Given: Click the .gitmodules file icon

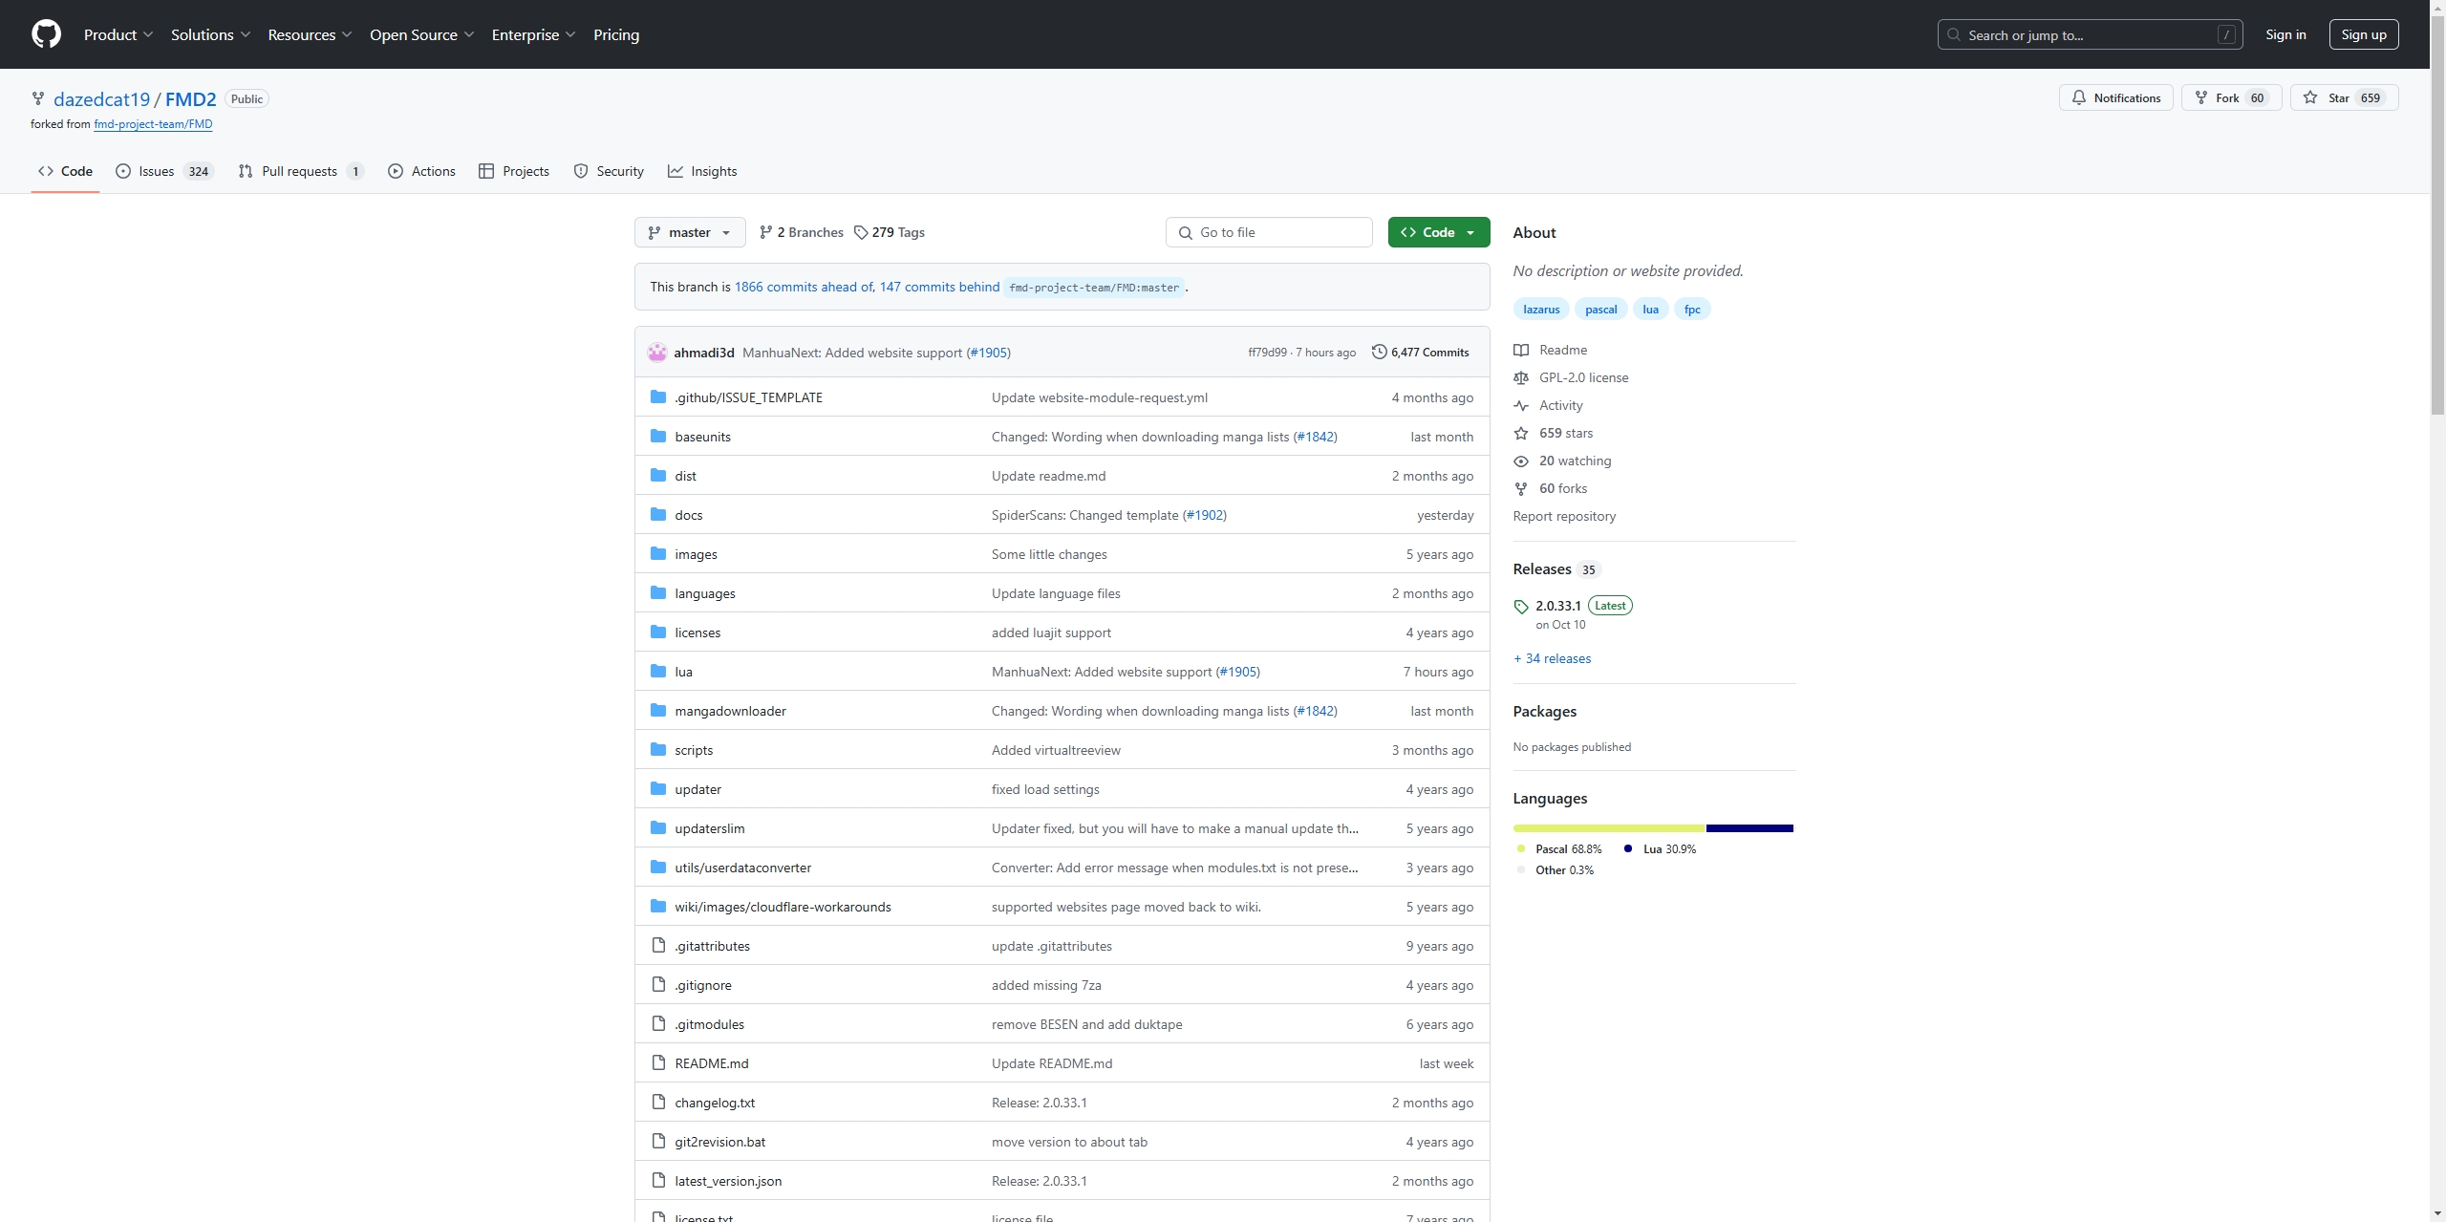Looking at the screenshot, I should [658, 1023].
